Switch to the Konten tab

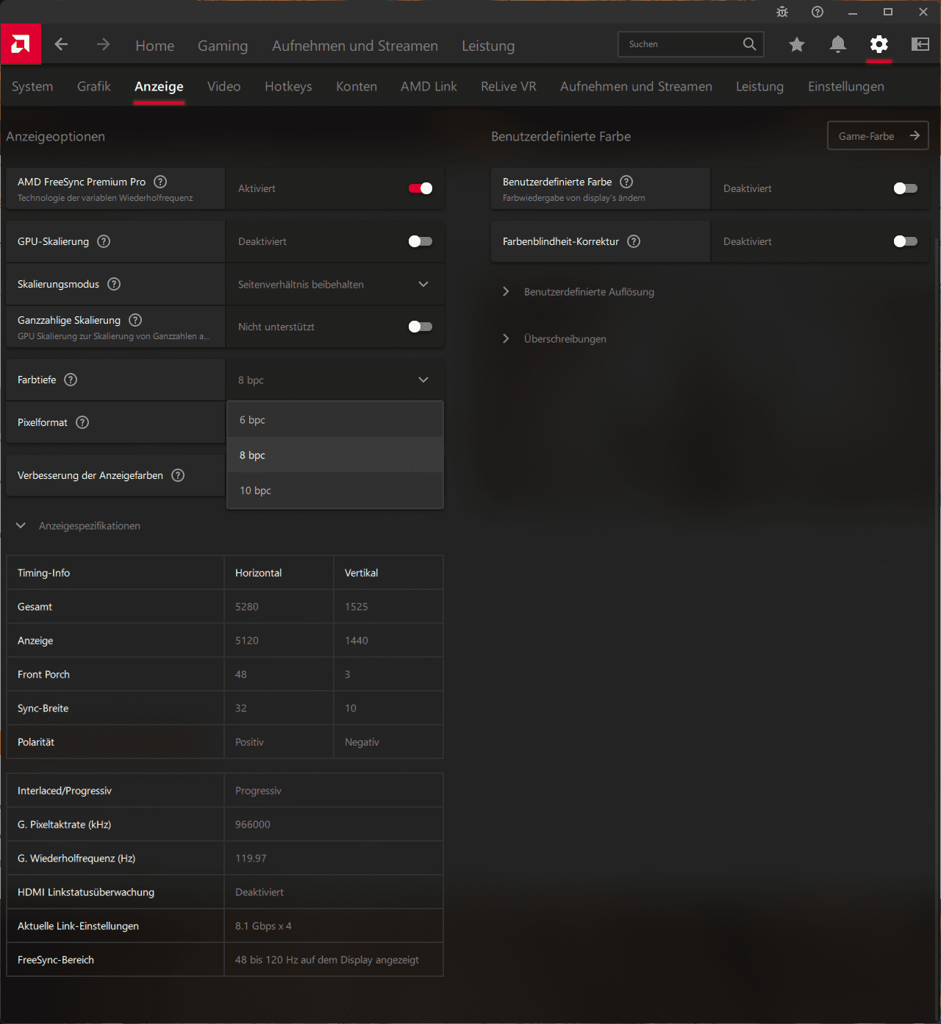(357, 86)
